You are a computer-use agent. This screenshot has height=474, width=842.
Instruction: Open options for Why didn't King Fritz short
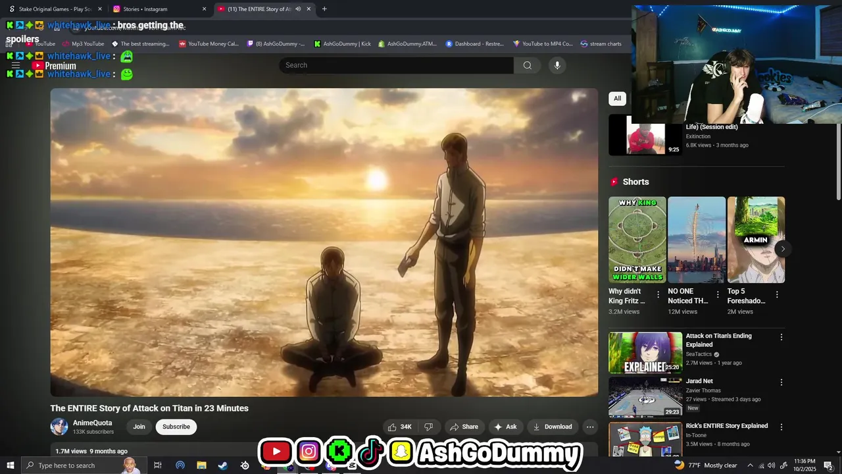point(658,295)
